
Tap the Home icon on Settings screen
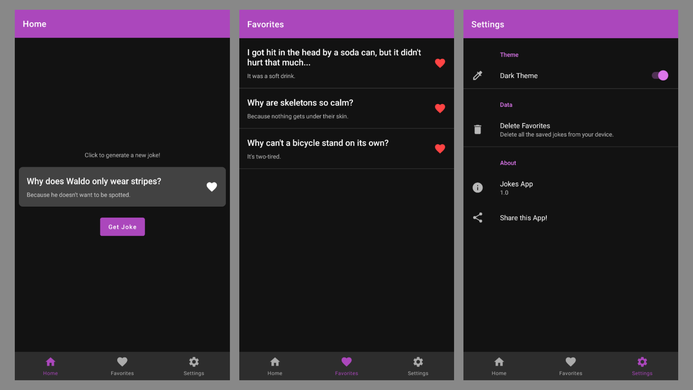click(499, 365)
